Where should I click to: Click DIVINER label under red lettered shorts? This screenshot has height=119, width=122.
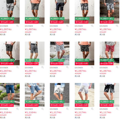pos(104,68)
